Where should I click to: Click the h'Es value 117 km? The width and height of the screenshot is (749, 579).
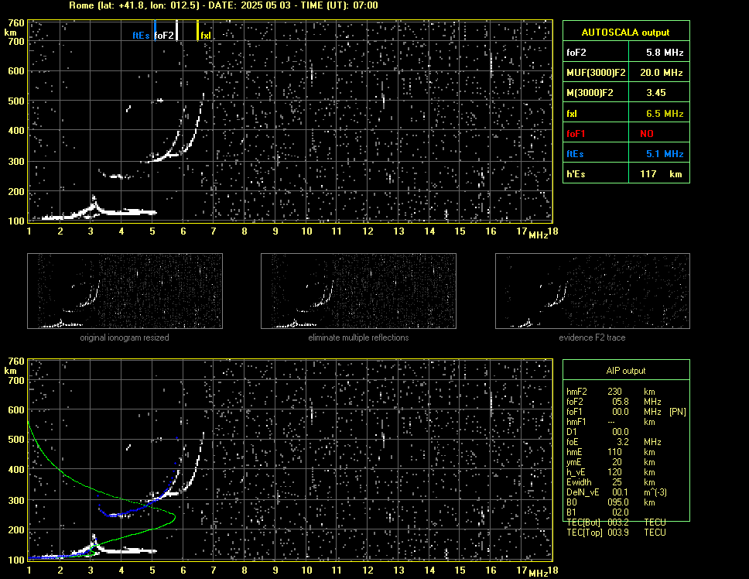point(661,174)
